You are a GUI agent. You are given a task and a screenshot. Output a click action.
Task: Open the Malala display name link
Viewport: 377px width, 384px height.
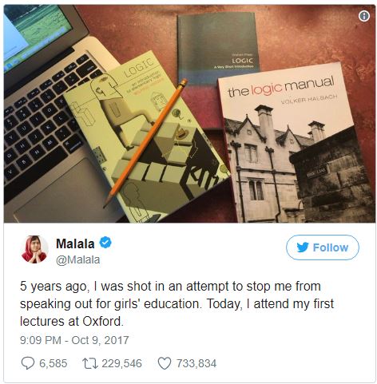point(75,243)
